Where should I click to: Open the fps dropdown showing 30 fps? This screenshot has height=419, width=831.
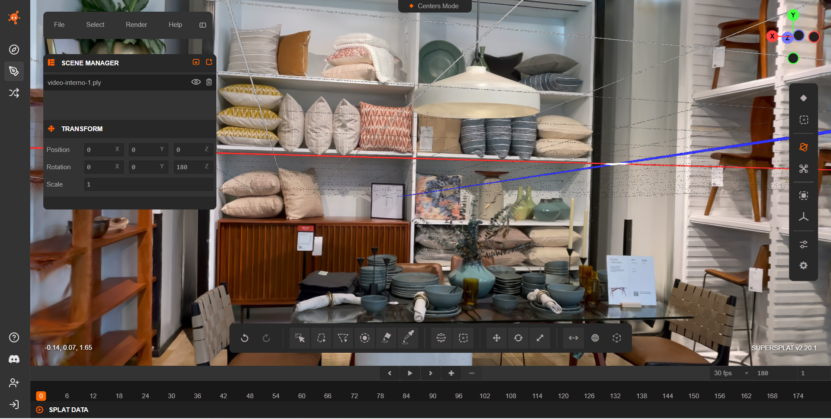[x=731, y=373]
